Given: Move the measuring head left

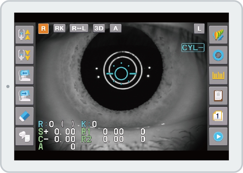Looking at the screenshot, I should click(24, 76).
